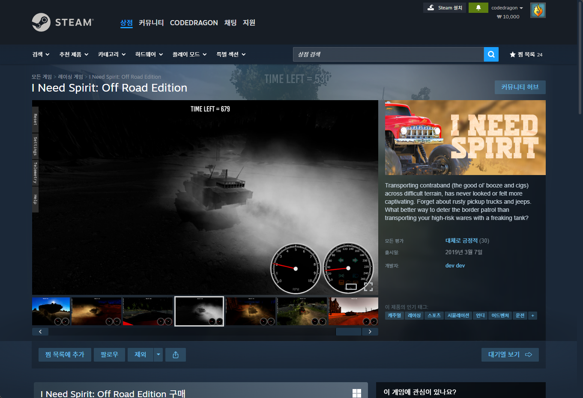Open the 찜 목록 wishlist
The width and height of the screenshot is (583, 398).
pos(526,54)
